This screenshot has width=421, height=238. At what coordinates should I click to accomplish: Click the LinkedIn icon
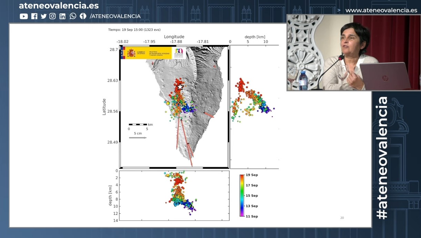62,16
